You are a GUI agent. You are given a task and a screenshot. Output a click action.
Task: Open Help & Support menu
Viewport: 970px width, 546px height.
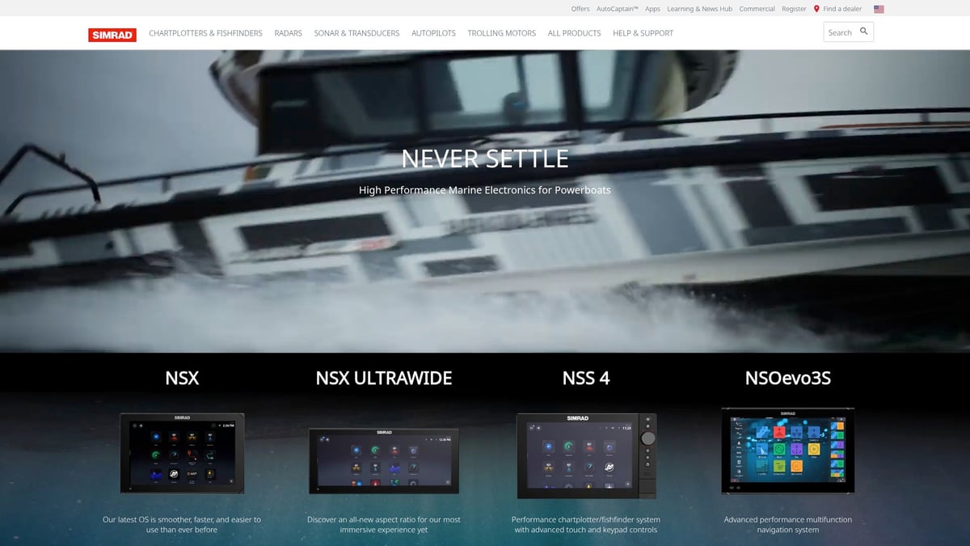point(643,33)
